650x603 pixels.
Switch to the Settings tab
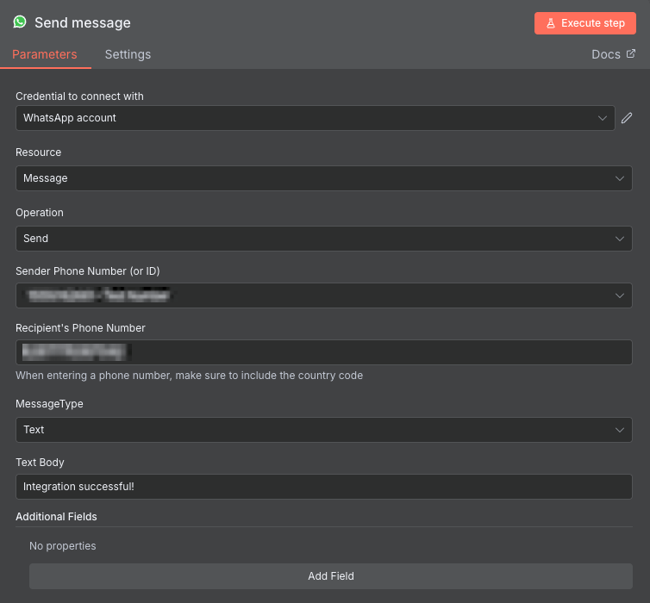point(128,54)
